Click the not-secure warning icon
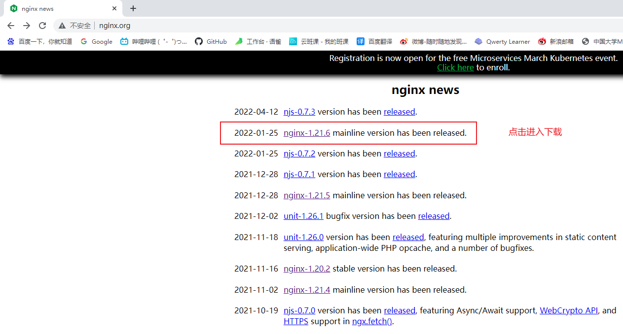The image size is (623, 334). [62, 26]
